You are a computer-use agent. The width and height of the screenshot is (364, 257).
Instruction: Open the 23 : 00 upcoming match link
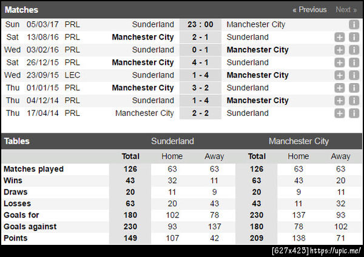pos(200,25)
